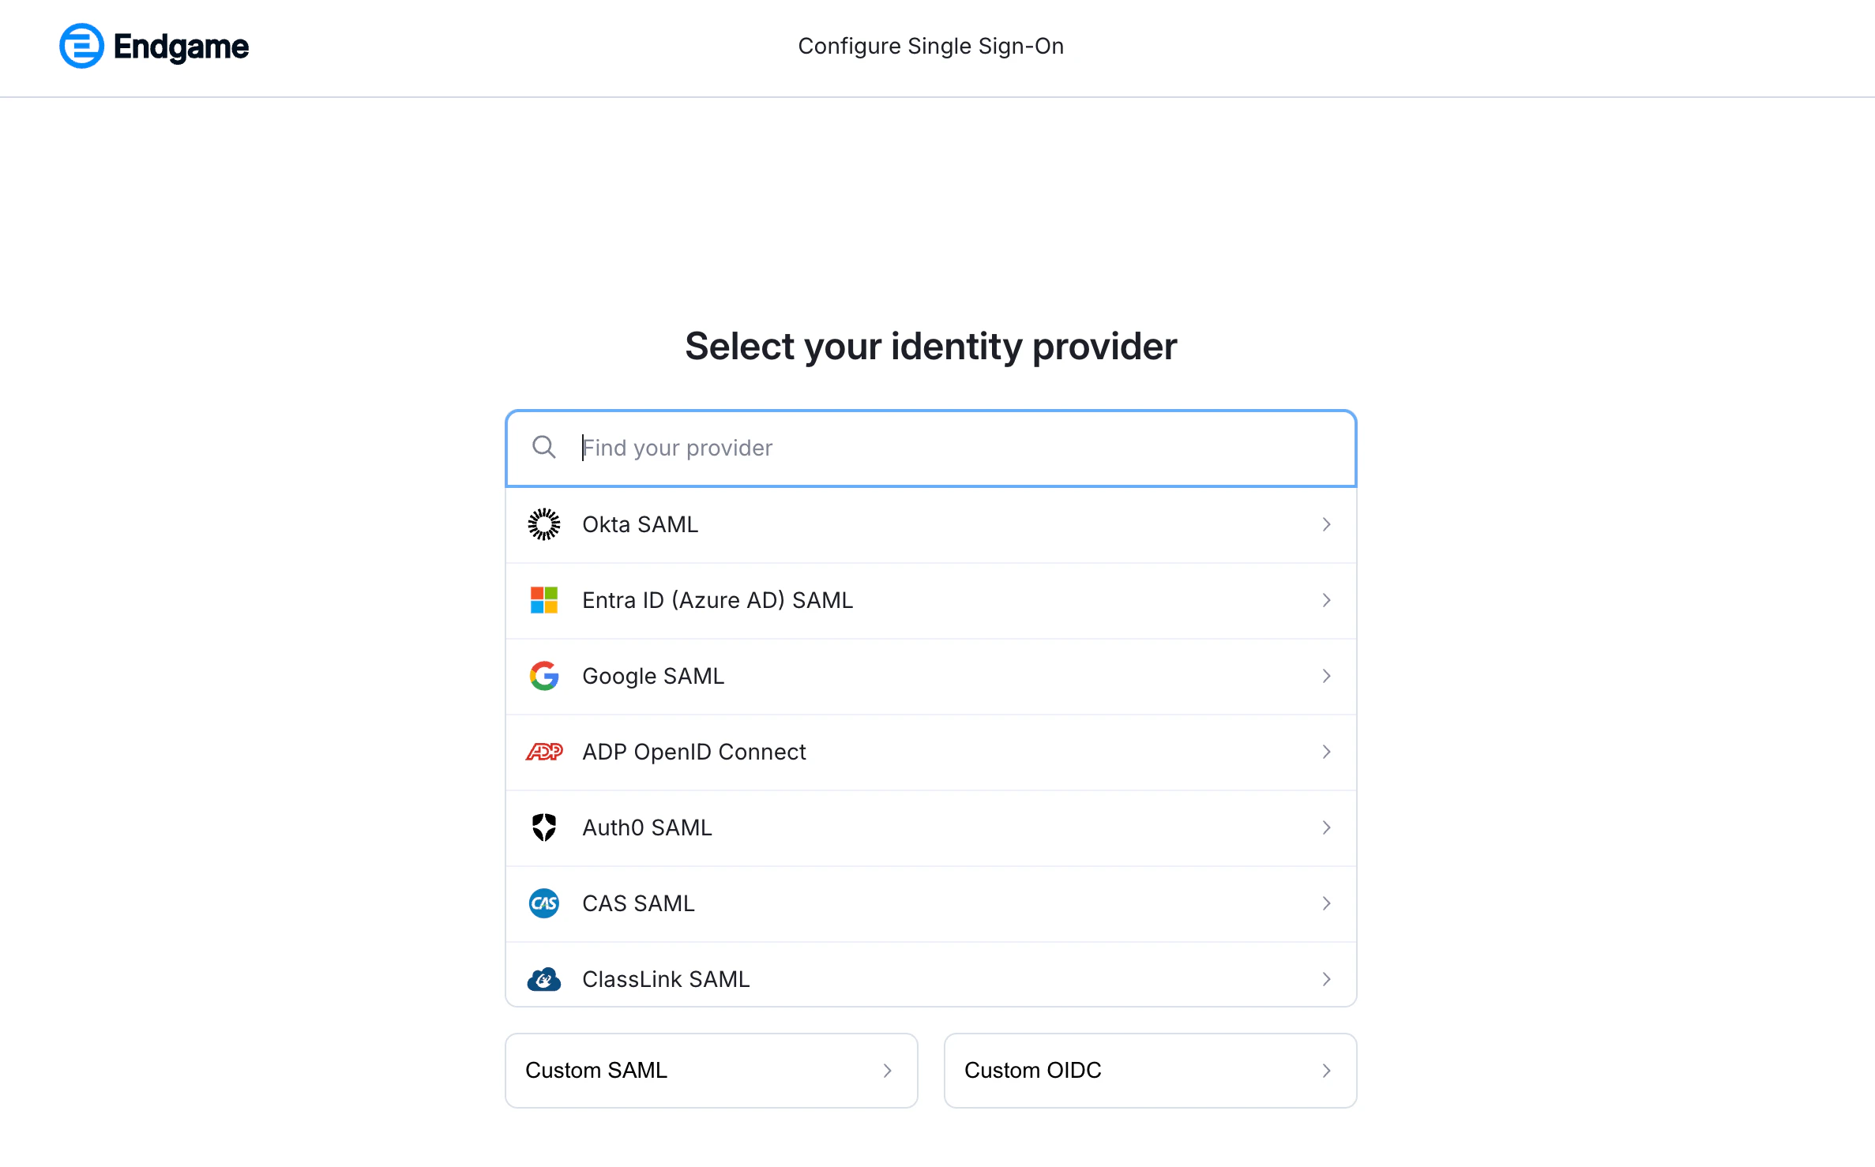Screen dimensions: 1875x1167
Task: Open the Custom SAML option
Action: click(710, 1070)
